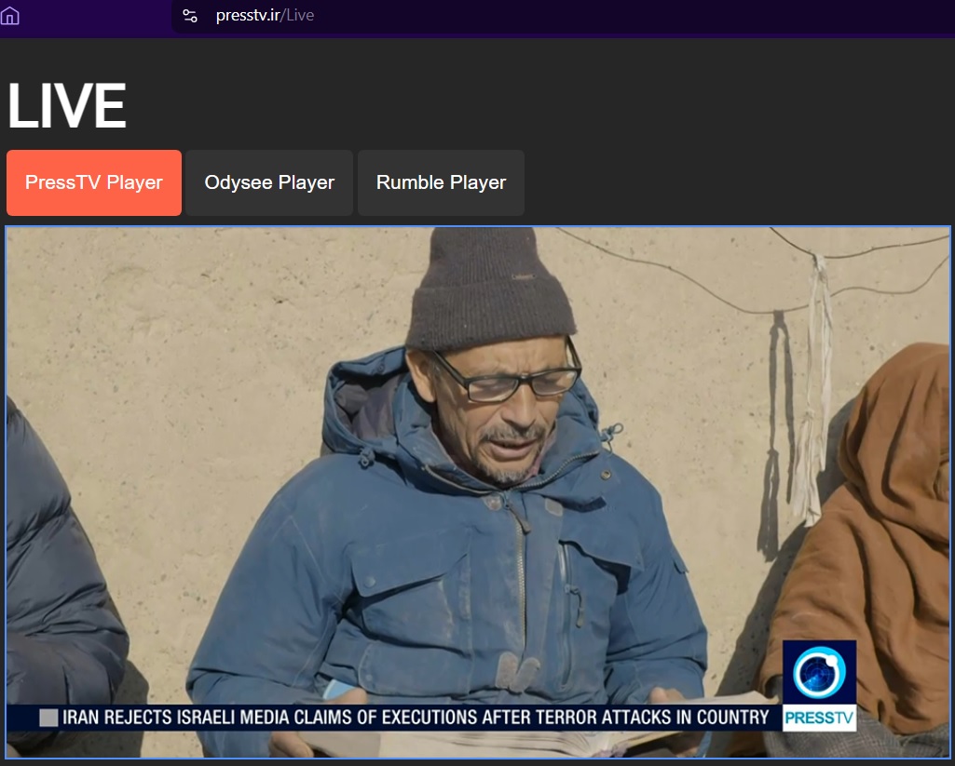Switch to the Odysee Player tab
Viewport: 955px width, 766px height.
(x=269, y=182)
